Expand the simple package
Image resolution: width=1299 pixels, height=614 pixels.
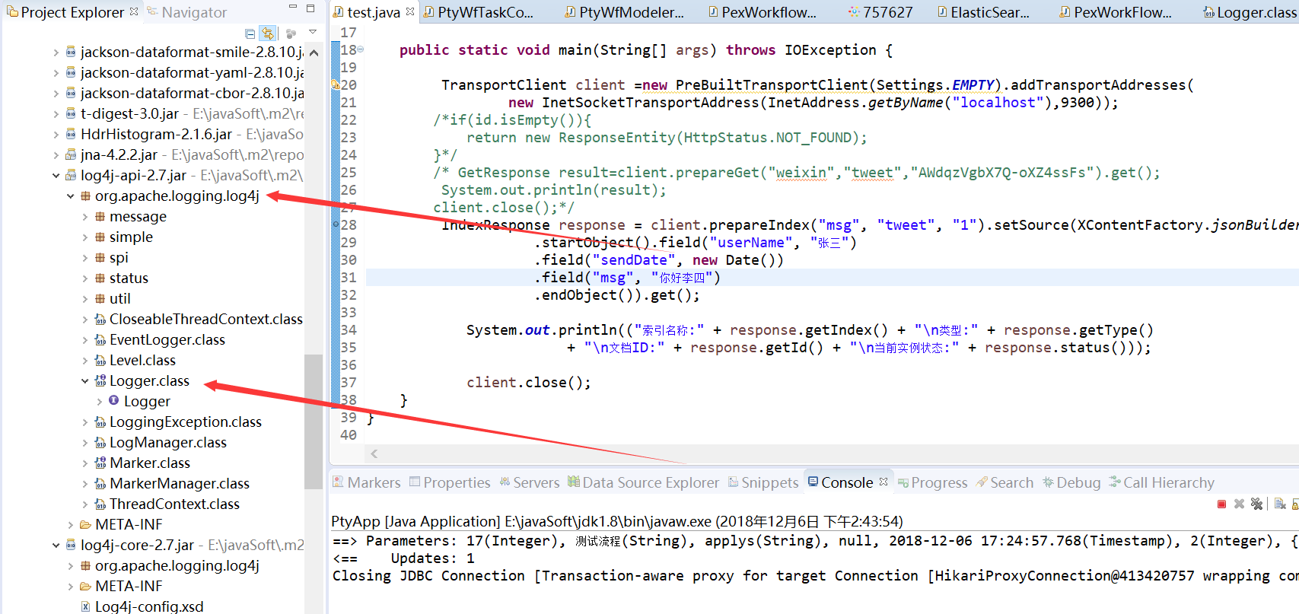[x=84, y=237]
